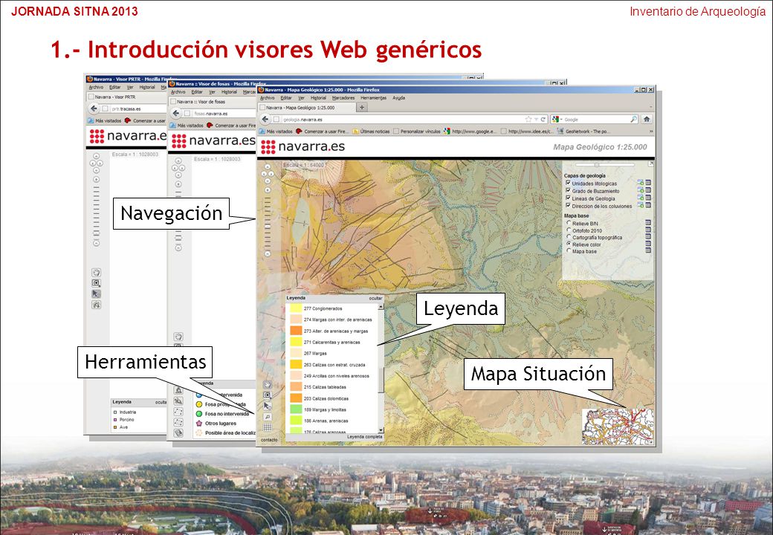Click ocultar to hide the geology legend
773x535 pixels.
pos(375,298)
